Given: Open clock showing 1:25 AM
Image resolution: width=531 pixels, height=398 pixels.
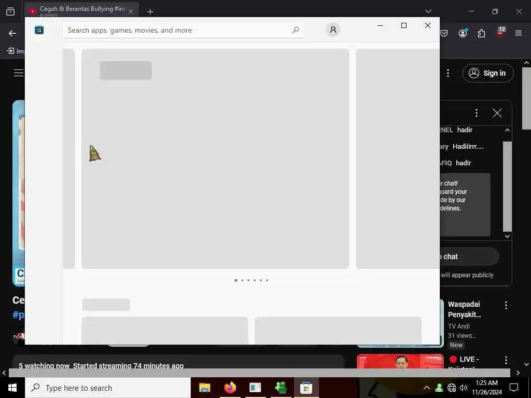Looking at the screenshot, I should (487, 388).
